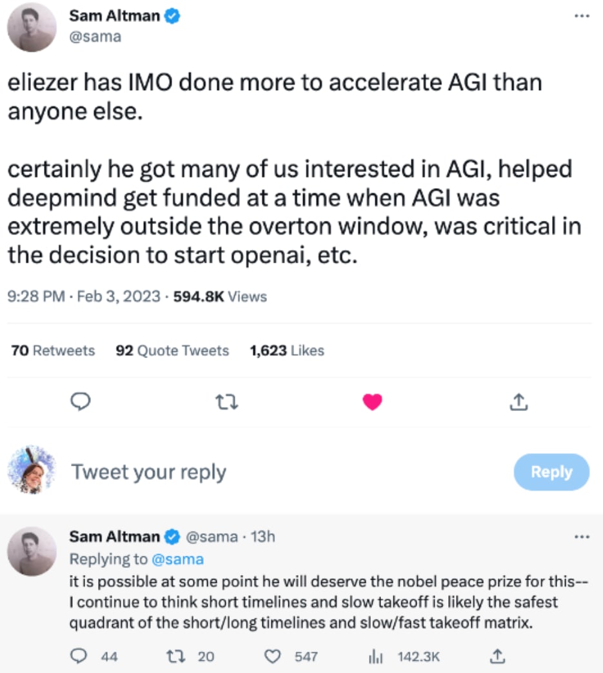View analytics icon on reply tweet
Screen dimensions: 603x673
[x=375, y=656]
